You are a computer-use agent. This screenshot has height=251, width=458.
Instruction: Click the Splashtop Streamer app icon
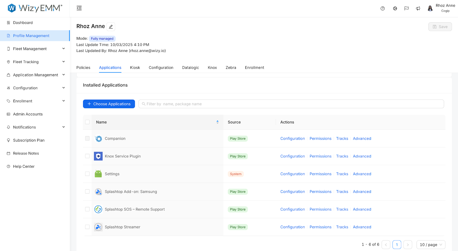pyautogui.click(x=98, y=227)
